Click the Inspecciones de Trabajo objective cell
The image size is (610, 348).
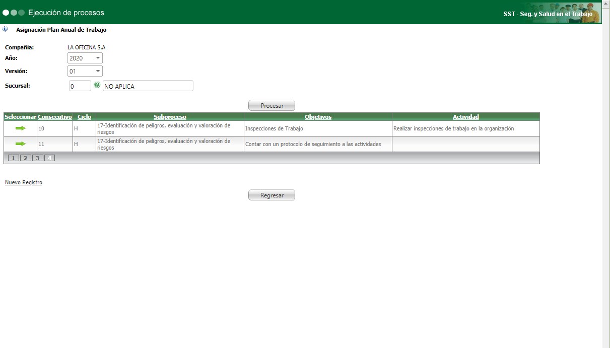318,128
